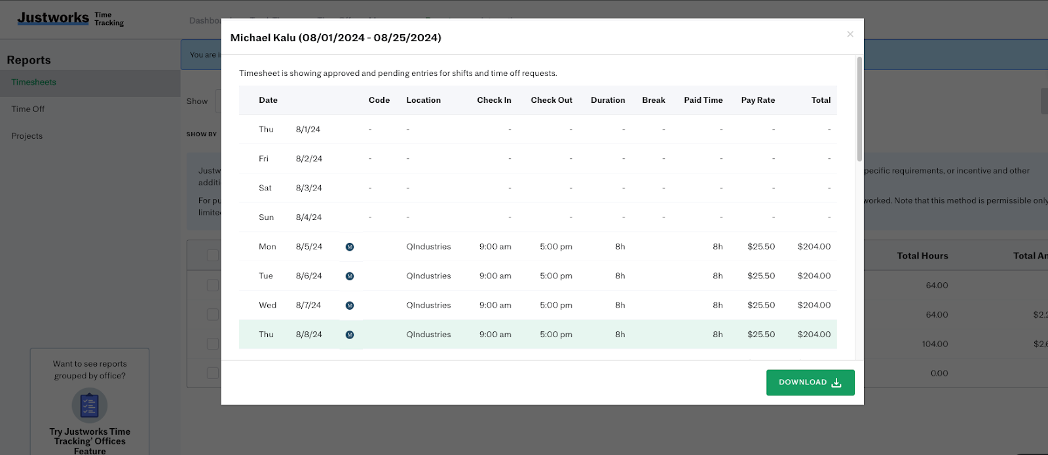Click the Duration column header
The height and width of the screenshot is (455, 1048).
(x=608, y=100)
